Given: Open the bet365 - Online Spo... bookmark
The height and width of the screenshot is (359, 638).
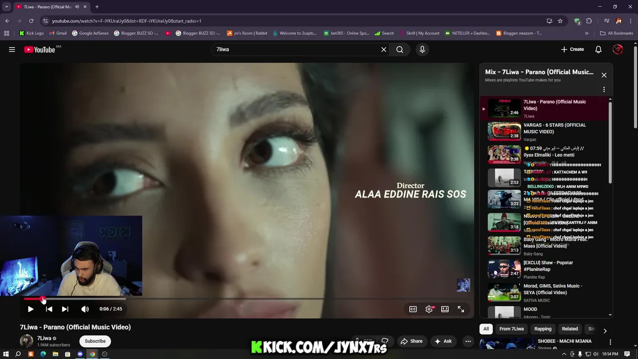Looking at the screenshot, I should tap(346, 33).
